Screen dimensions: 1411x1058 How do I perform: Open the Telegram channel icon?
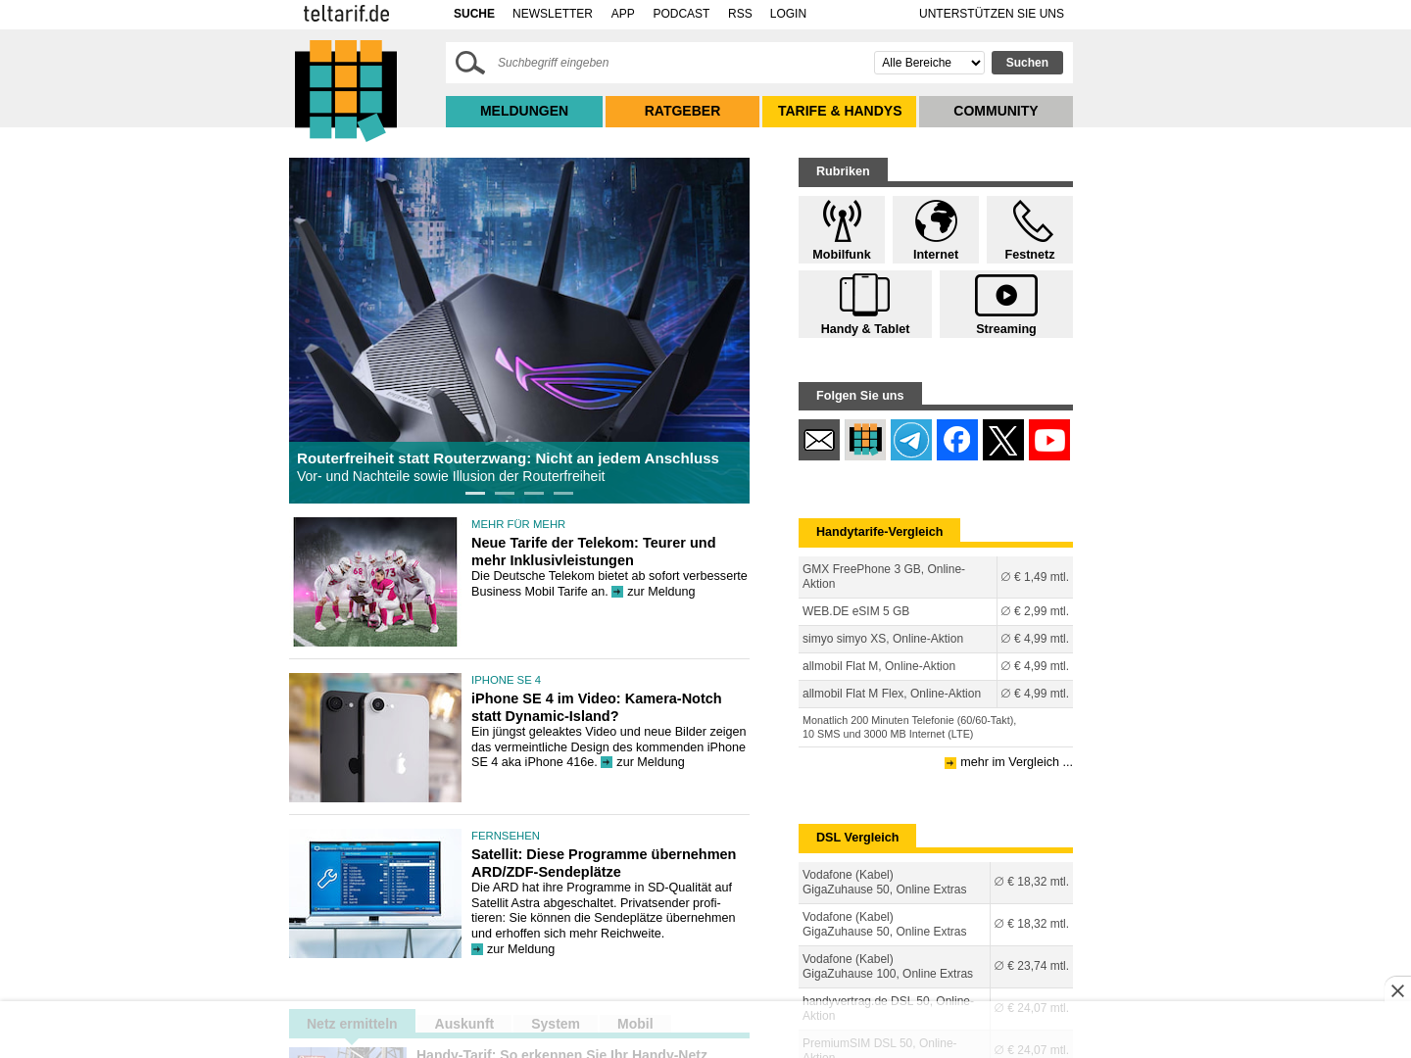(x=911, y=440)
